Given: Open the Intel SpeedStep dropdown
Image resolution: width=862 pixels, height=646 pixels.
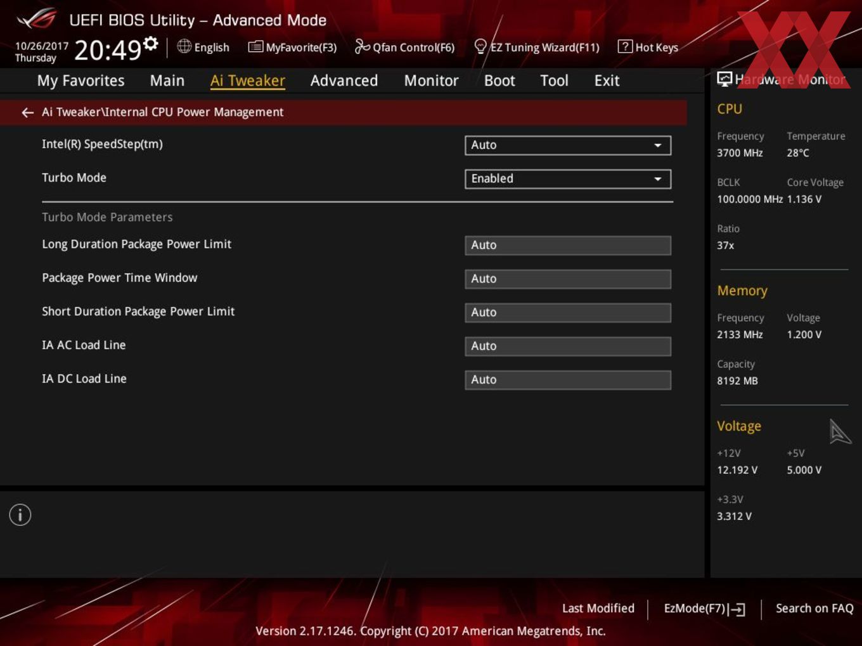Looking at the screenshot, I should click(x=568, y=145).
